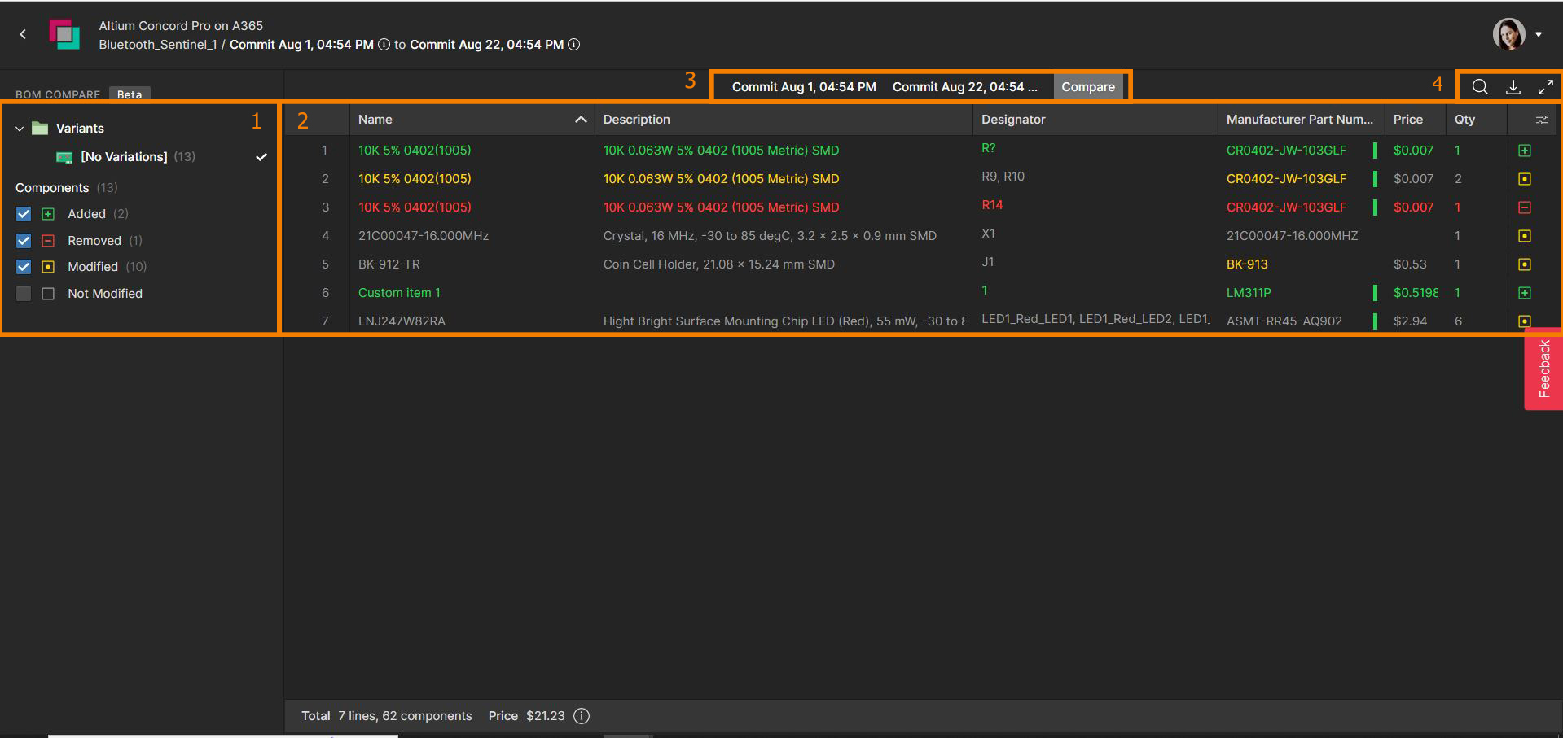The image size is (1563, 738).
Task: Click the back arrow at top left
Action: tap(22, 34)
